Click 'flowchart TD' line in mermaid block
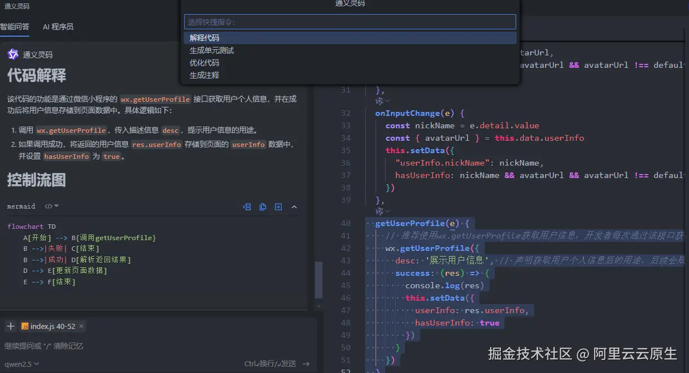Viewport: 689px width, 373px height. 32,227
